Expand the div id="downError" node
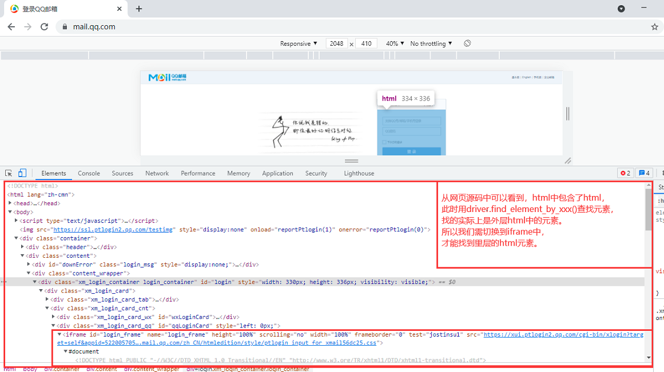Image resolution: width=664 pixels, height=372 pixels. tap(29, 264)
